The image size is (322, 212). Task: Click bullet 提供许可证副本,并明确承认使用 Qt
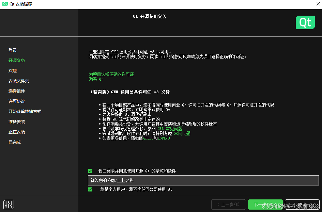point(136,110)
